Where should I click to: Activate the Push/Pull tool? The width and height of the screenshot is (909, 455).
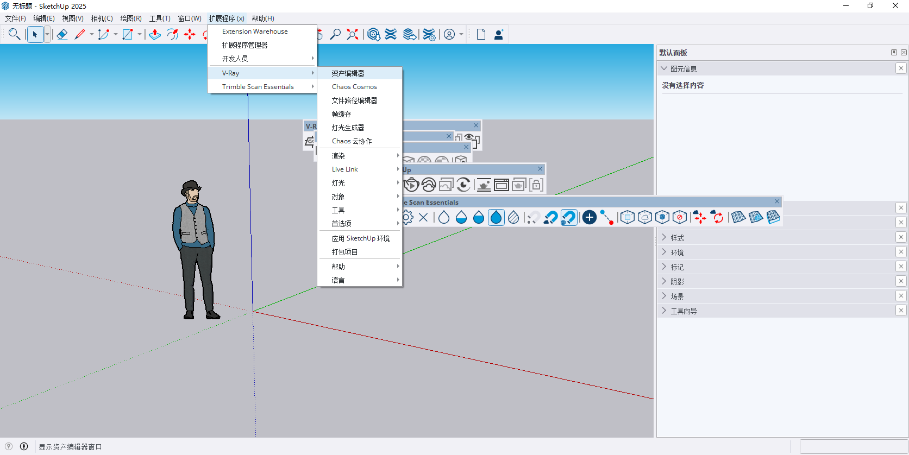[x=155, y=34]
